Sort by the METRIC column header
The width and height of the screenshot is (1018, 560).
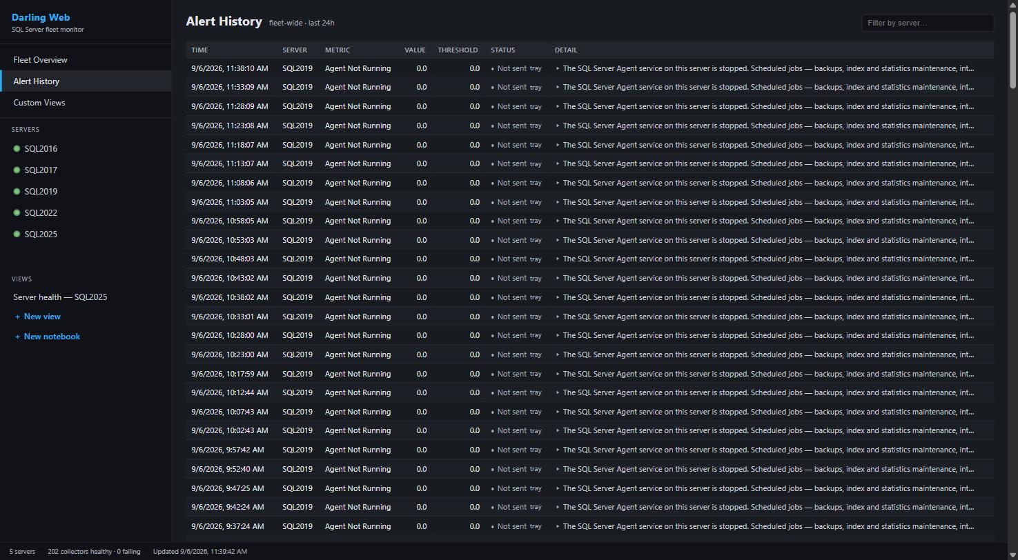point(337,50)
